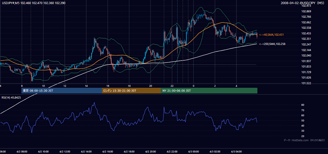The height and width of the screenshot is (154, 328).
Task: Click RSI scale value 20
Action: tap(303, 136)
